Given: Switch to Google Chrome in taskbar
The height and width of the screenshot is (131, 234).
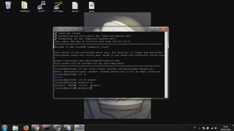Looking at the screenshot, I should [37, 128].
